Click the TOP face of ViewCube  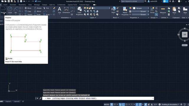[x=185, y=35]
